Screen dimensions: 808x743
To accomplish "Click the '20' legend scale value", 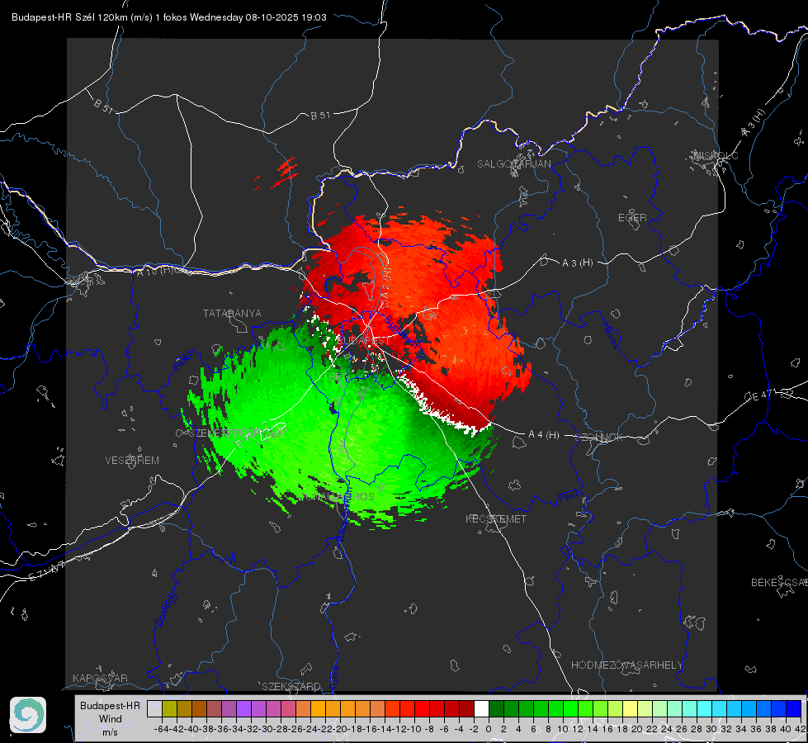I will point(637,729).
